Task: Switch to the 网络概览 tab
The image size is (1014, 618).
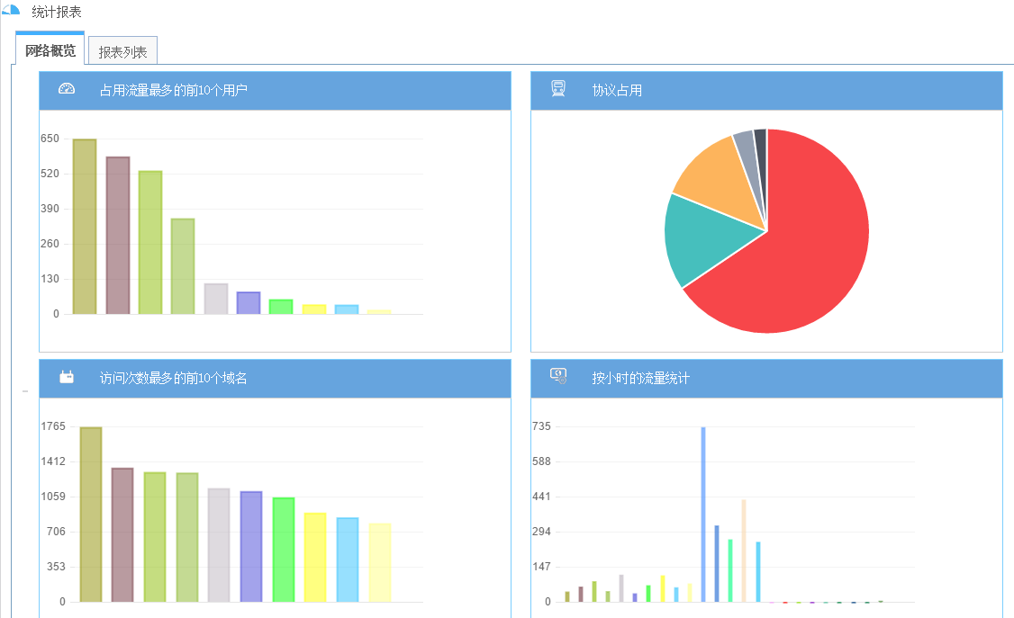Action: (x=50, y=50)
